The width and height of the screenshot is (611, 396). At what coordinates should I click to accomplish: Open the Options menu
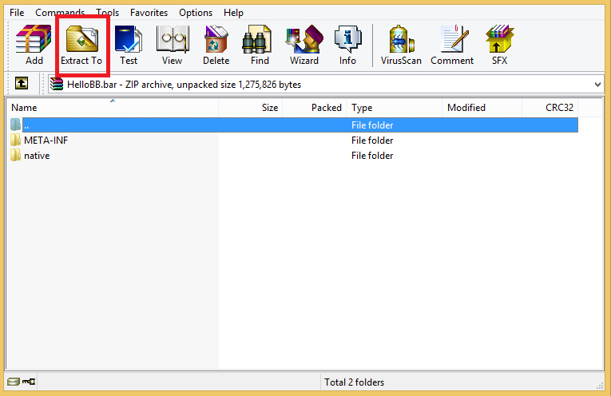(196, 13)
